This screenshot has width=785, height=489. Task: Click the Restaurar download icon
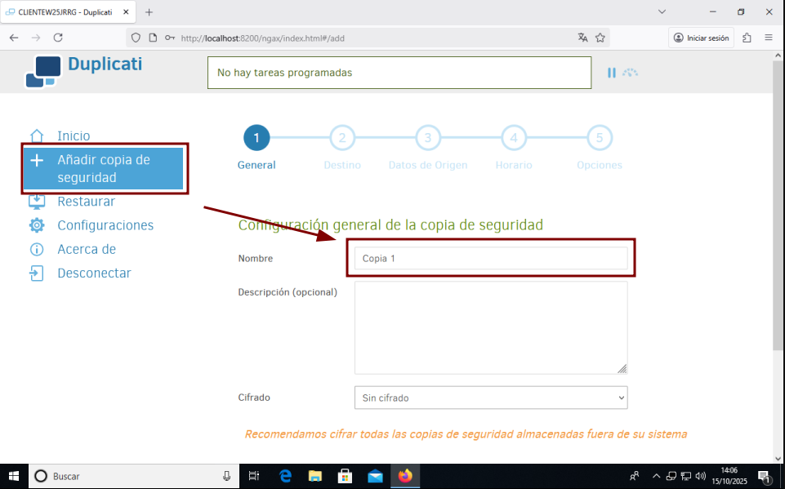tap(37, 201)
